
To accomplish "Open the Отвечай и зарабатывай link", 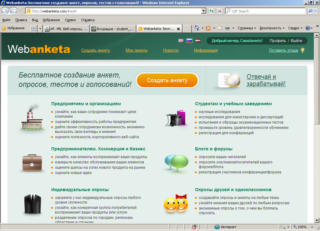I will [266, 80].
